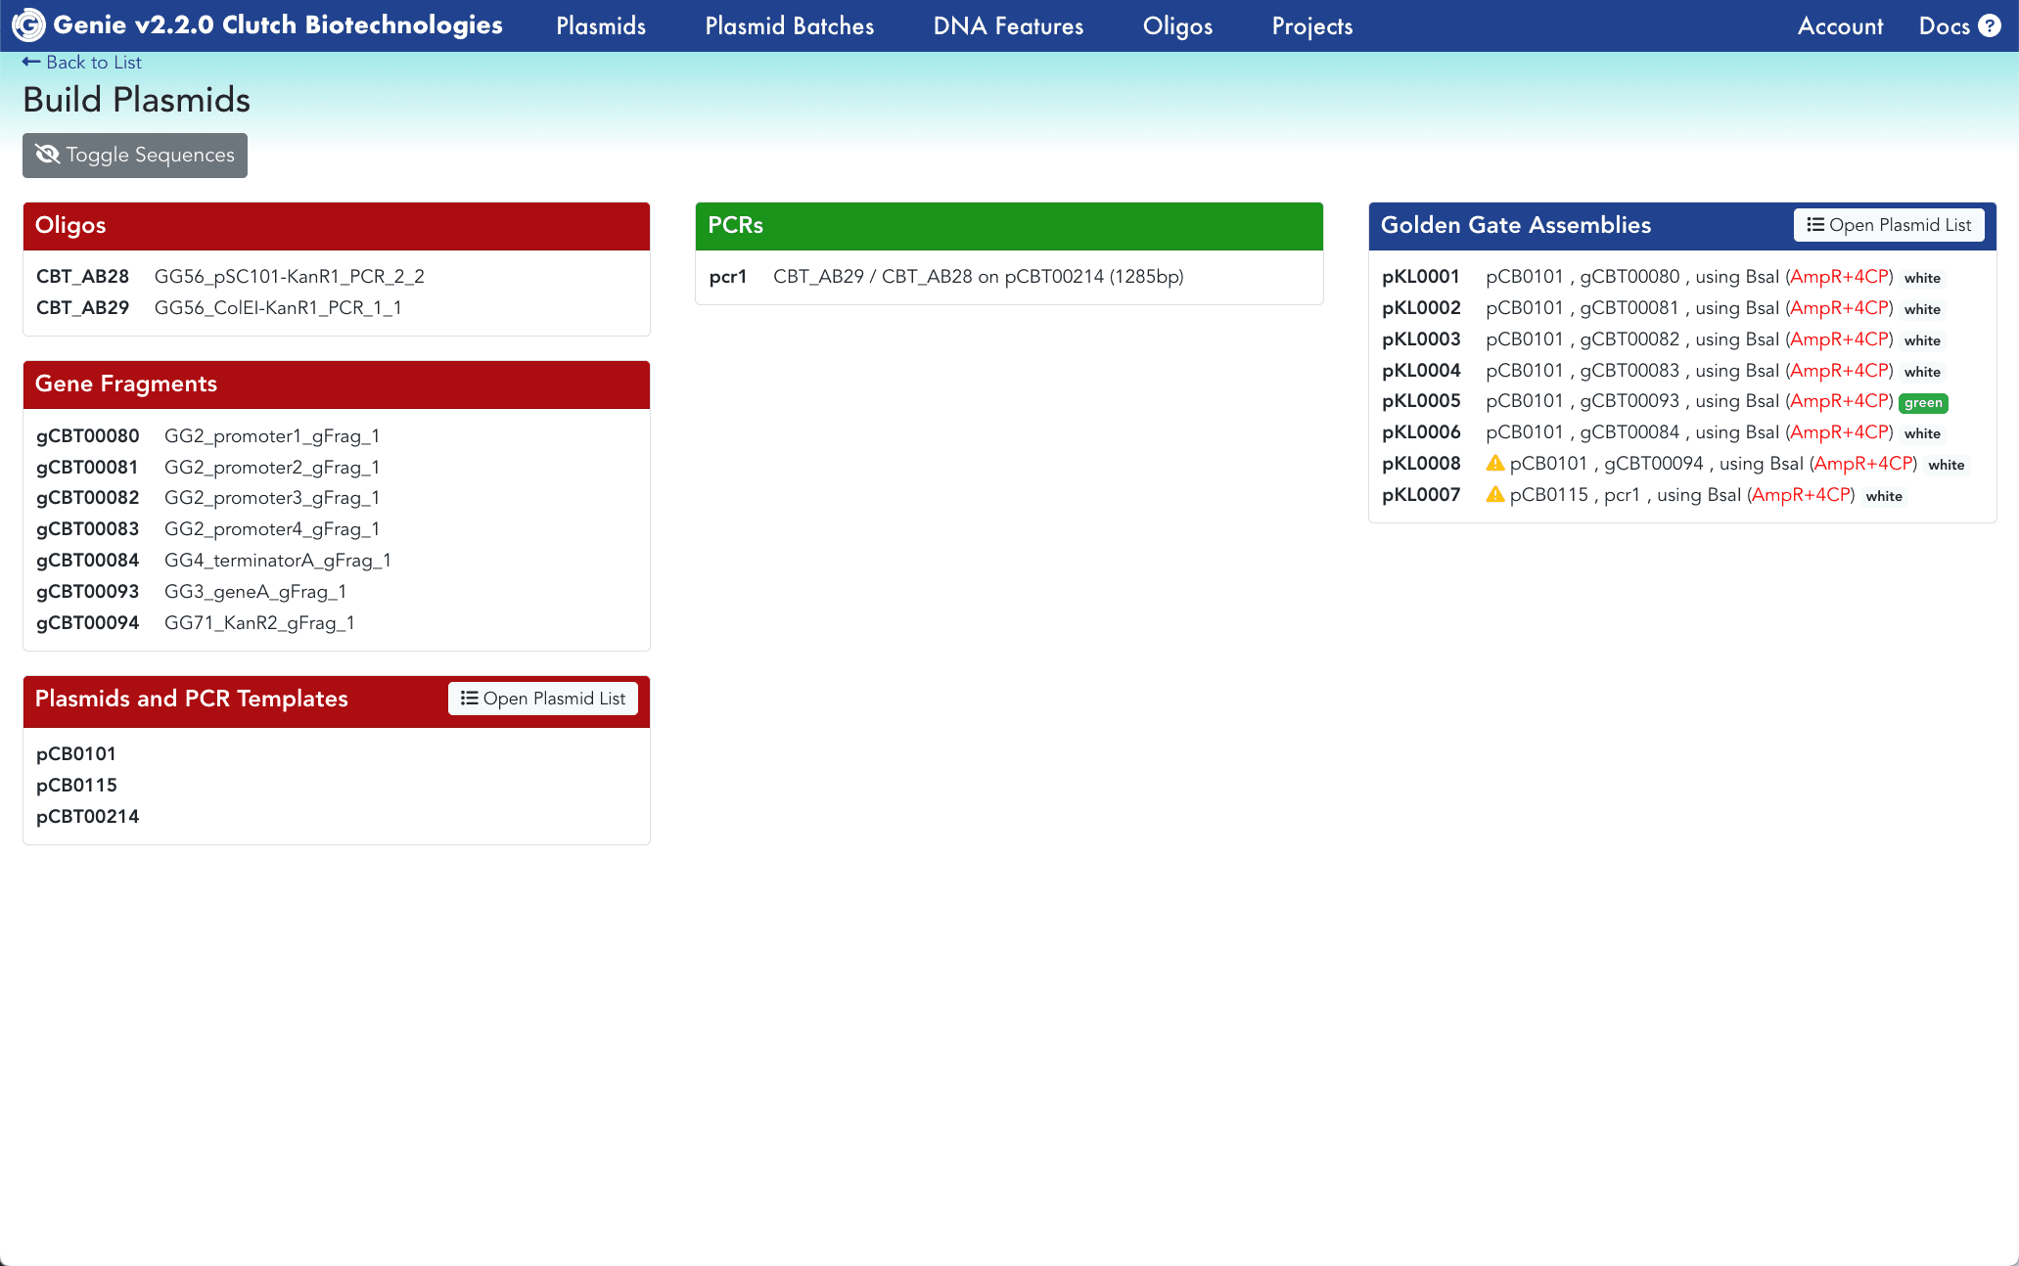The image size is (2019, 1266).
Task: Click the crossed-eye icon on Toggle Sequences
Action: click(x=47, y=155)
